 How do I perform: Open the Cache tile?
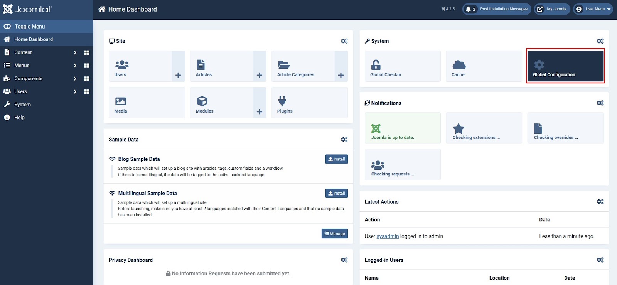tap(484, 66)
